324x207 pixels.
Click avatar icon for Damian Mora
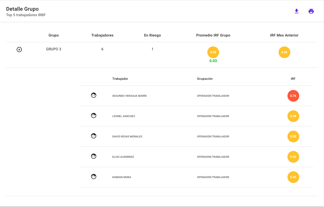click(94, 177)
